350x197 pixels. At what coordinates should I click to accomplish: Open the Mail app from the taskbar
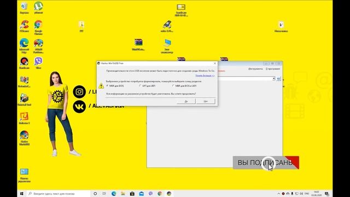pos(141,193)
